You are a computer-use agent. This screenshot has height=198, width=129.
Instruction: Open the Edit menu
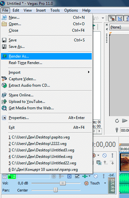16,10
